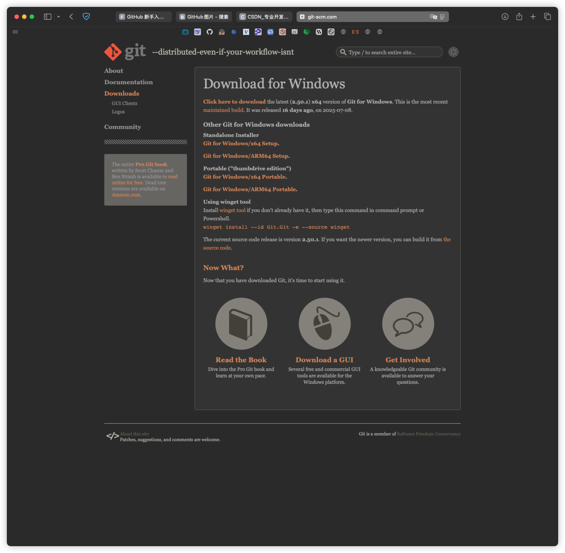The image size is (565, 553).
Task: Toggle the Safari sidebar panel
Action: tap(47, 17)
